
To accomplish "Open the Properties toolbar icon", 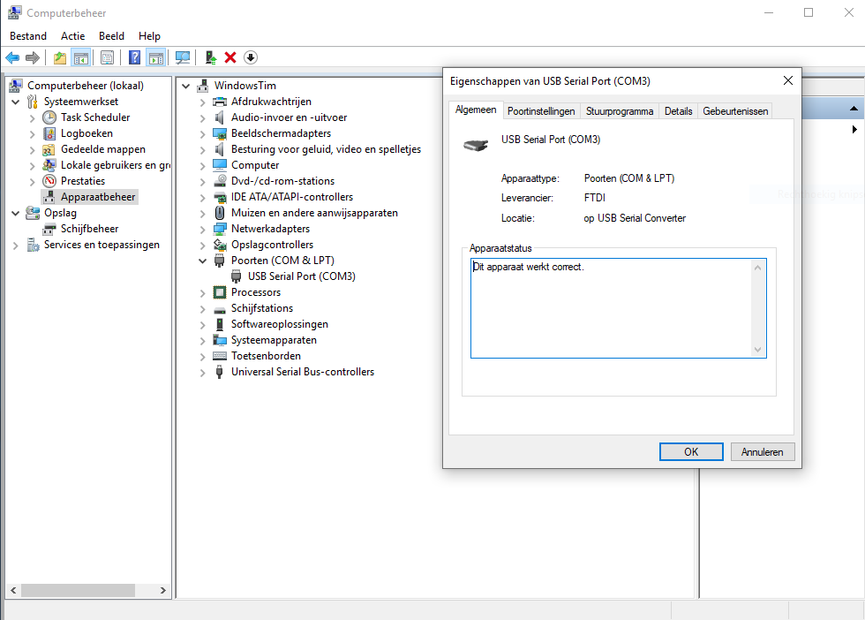I will (107, 57).
